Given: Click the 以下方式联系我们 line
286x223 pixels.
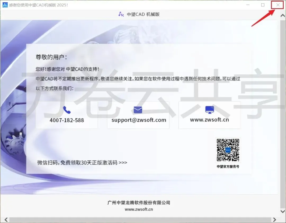Looking at the screenshot, I should click(x=55, y=89).
